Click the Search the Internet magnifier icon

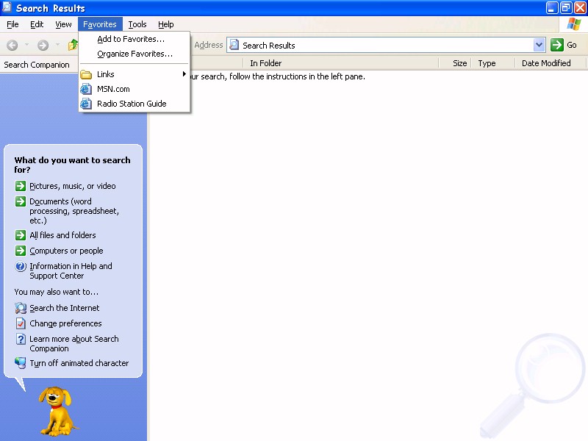coord(21,308)
